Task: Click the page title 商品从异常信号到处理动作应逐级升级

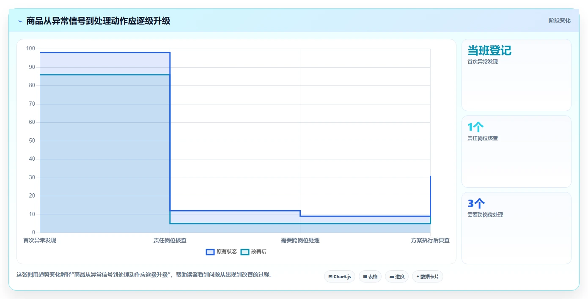Action: (x=98, y=21)
